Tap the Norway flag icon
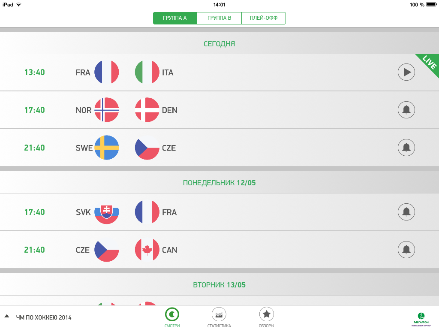 (x=106, y=110)
